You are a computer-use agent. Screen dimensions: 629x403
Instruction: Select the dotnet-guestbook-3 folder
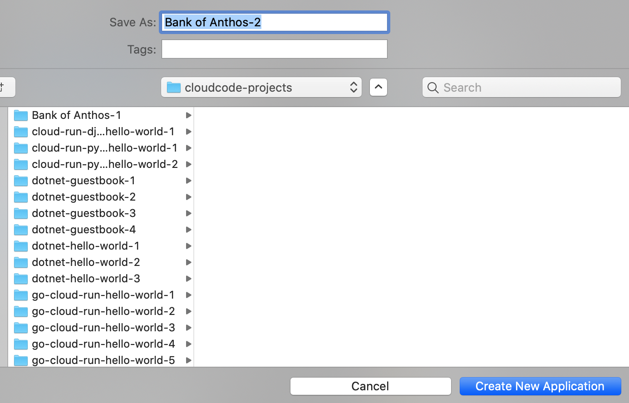point(84,213)
